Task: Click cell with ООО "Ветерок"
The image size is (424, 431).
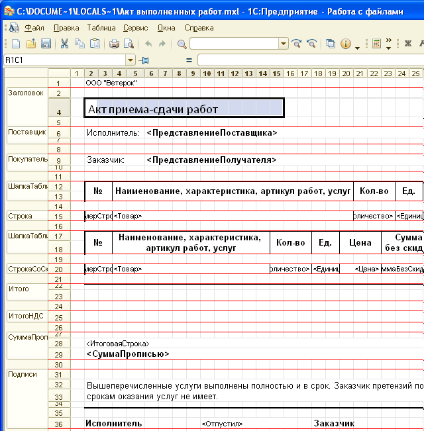Action: point(111,83)
